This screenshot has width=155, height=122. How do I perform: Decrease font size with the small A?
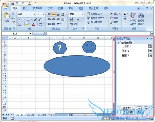[40, 19]
